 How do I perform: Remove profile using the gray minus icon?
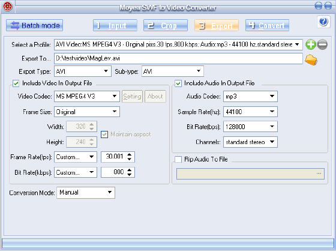[x=322, y=44]
